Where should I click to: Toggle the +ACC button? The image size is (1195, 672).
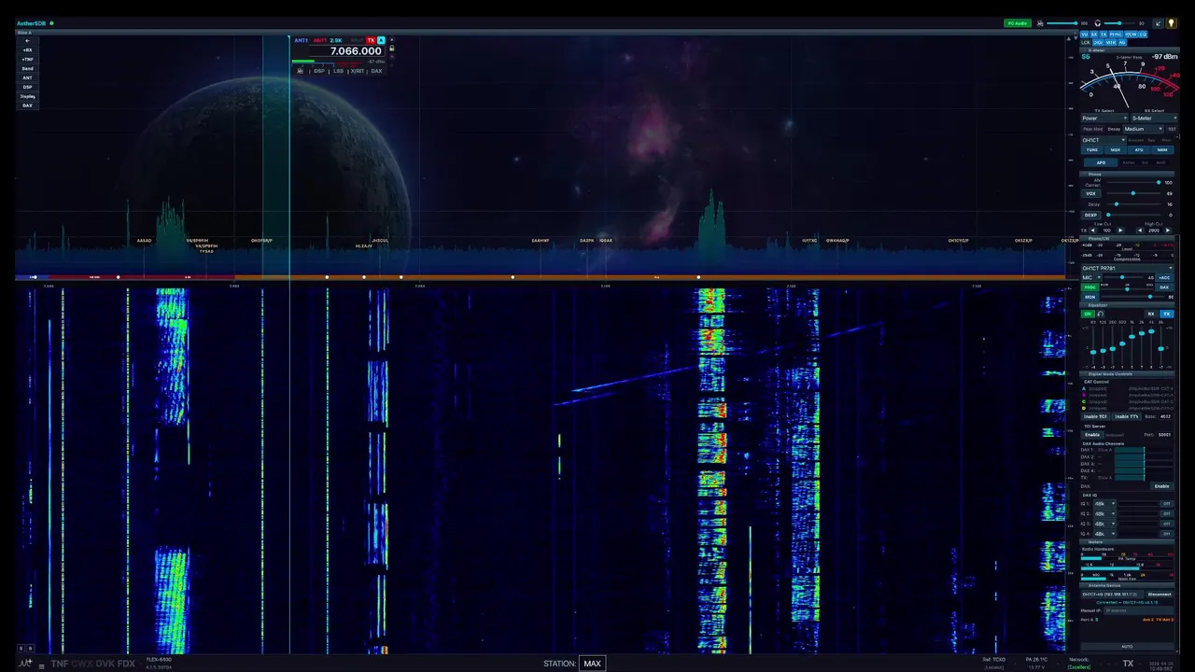1164,277
